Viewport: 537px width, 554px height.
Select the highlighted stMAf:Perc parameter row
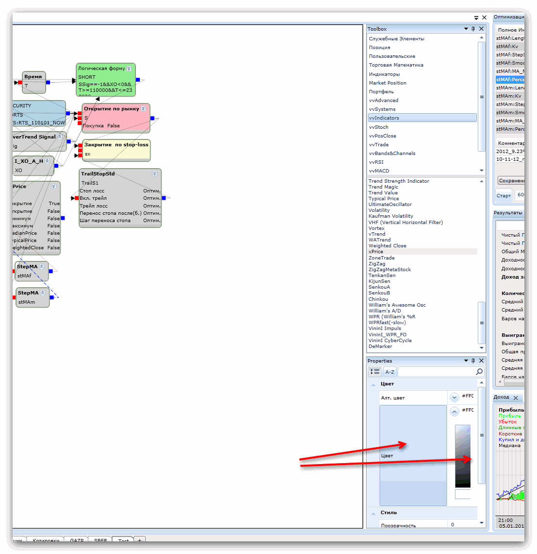tap(510, 80)
